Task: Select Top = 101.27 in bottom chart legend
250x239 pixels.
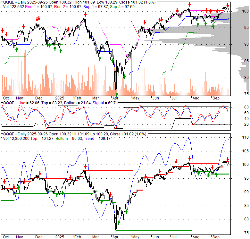Action: point(42,139)
